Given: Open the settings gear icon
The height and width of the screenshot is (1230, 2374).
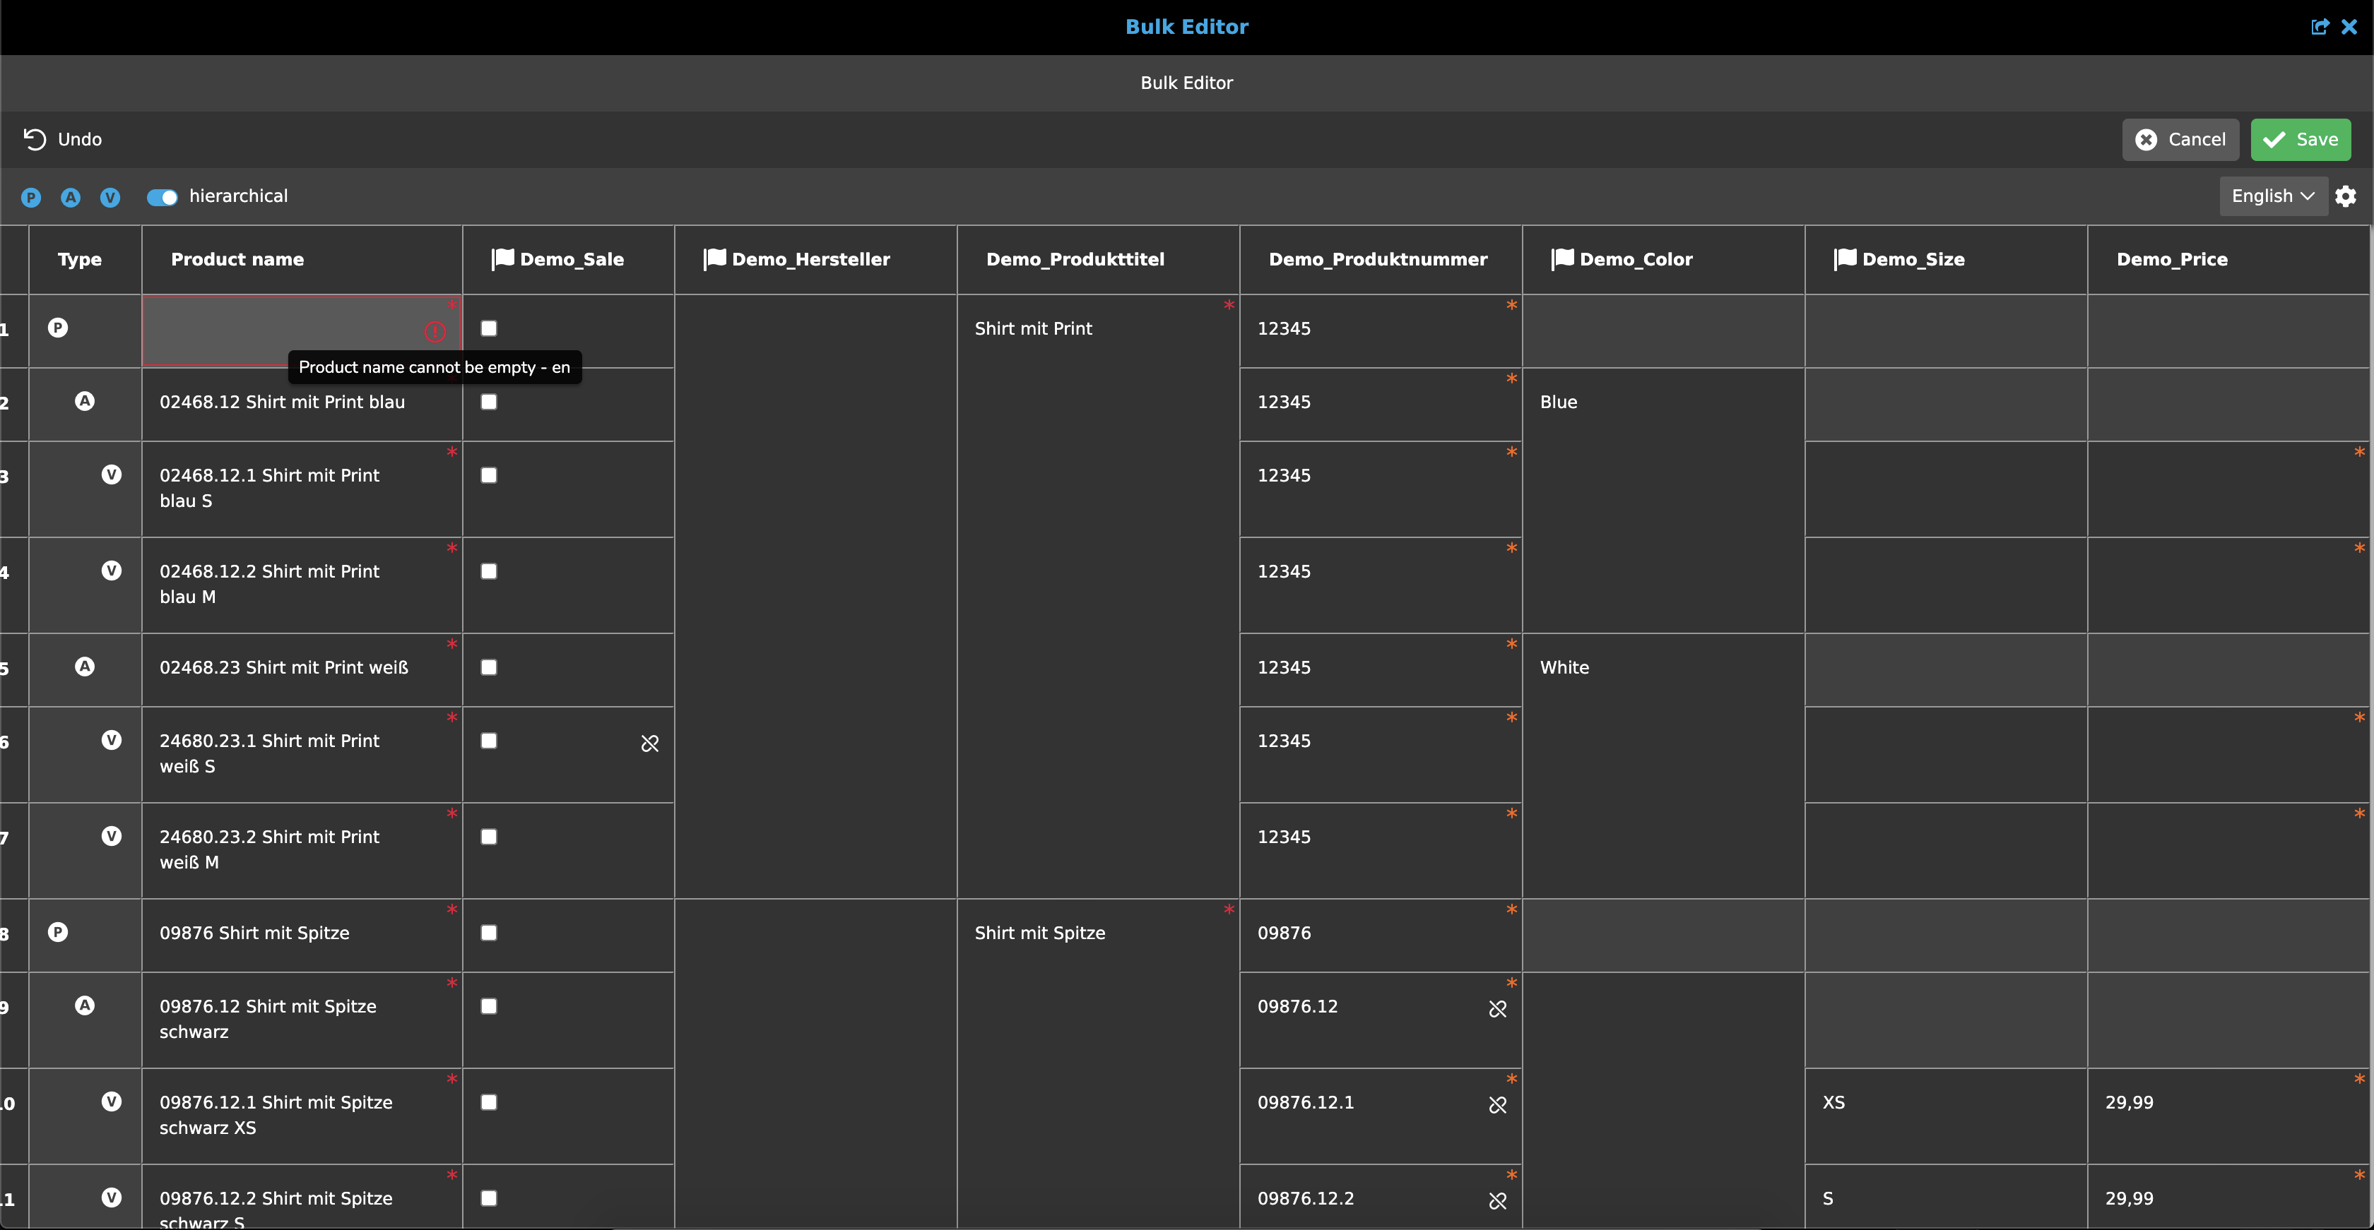Looking at the screenshot, I should (x=2346, y=196).
